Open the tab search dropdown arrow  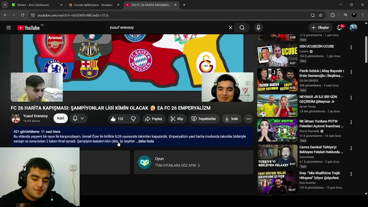(x=5, y=5)
